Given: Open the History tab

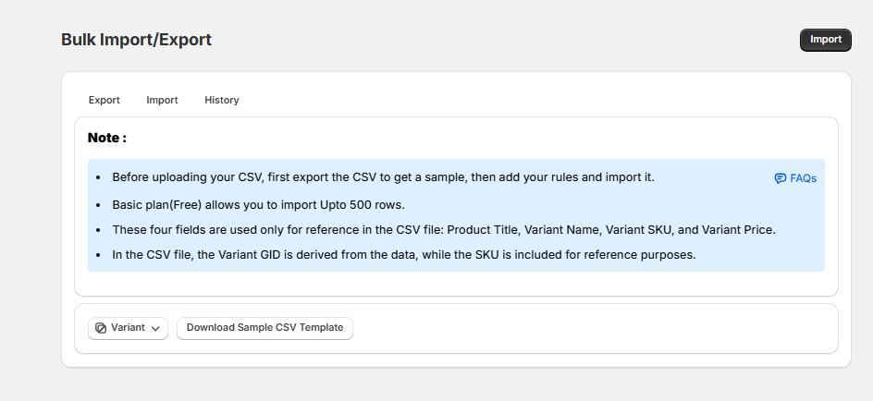Looking at the screenshot, I should click(222, 100).
